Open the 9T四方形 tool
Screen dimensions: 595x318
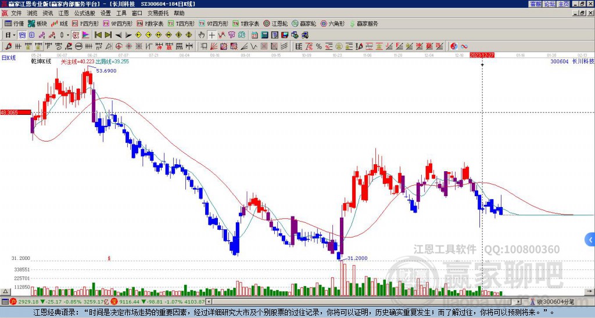tap(214, 23)
